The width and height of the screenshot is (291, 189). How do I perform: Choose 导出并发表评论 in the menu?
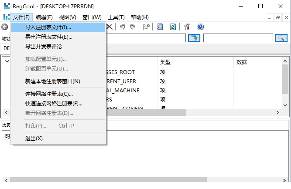pos(58,47)
